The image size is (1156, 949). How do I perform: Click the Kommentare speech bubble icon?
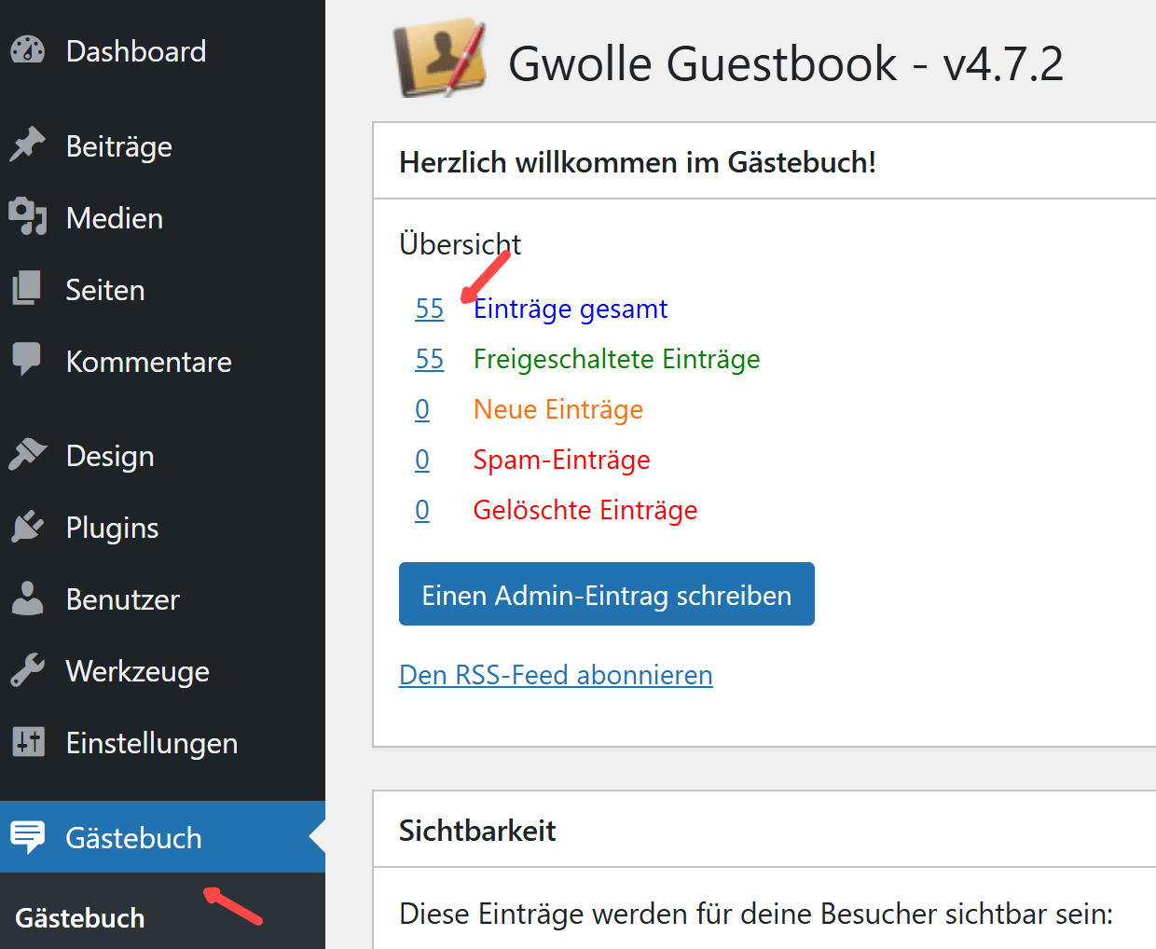(28, 360)
